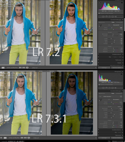Toggle shadow clipping indicator in LR 7.3.1 histogram
The width and height of the screenshot is (125, 142).
(99, 74)
